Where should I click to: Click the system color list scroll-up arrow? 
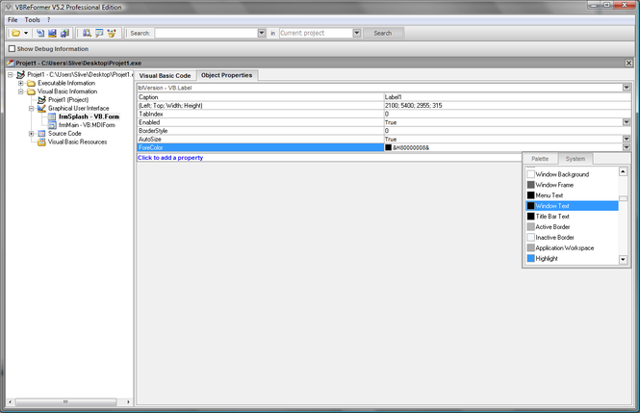tap(623, 171)
